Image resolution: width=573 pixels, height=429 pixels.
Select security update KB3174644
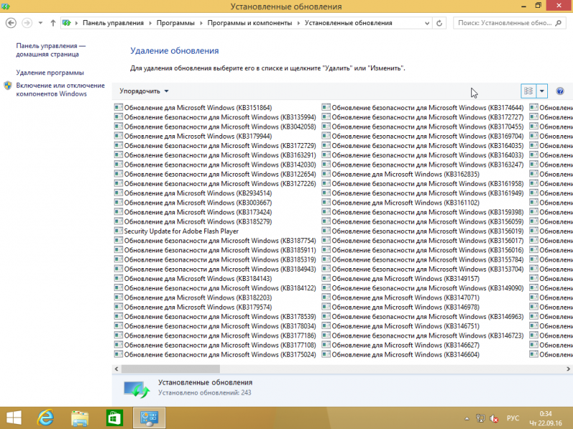(423, 108)
